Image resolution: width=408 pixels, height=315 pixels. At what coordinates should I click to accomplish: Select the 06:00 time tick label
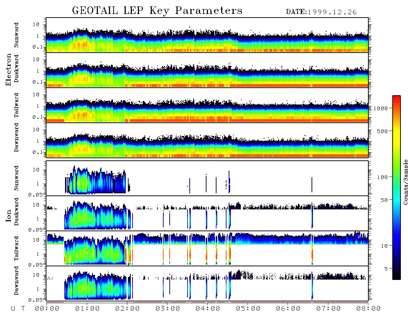click(x=288, y=309)
